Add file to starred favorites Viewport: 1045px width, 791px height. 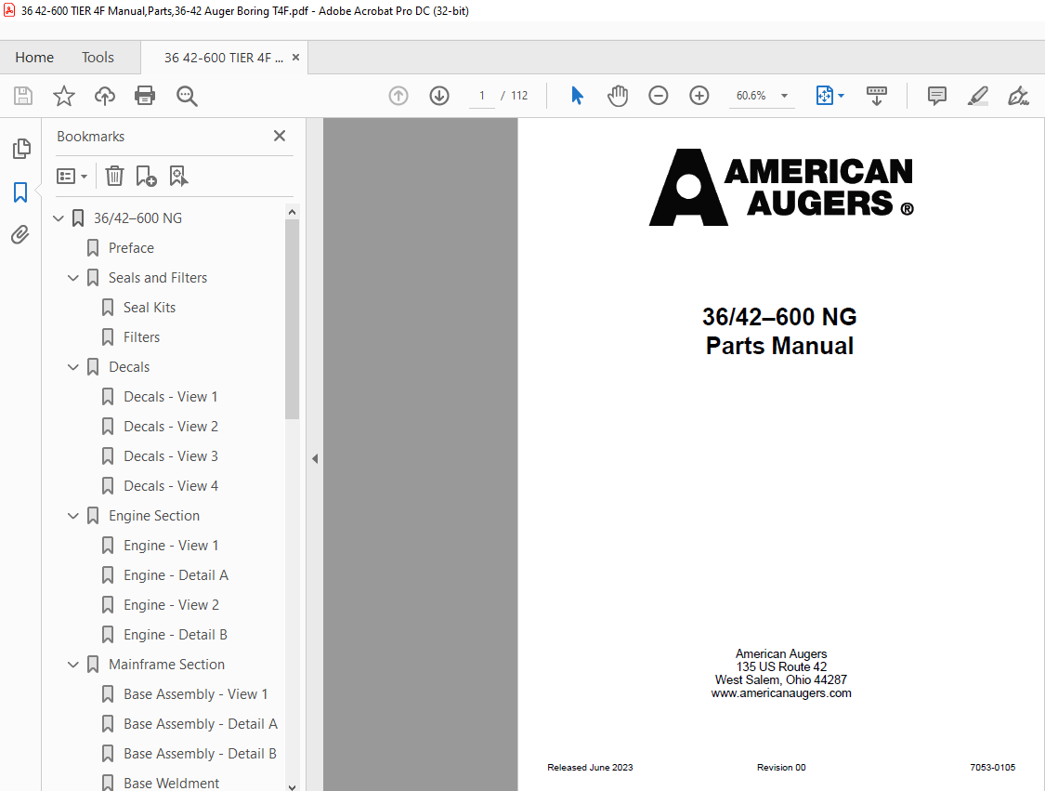point(64,96)
